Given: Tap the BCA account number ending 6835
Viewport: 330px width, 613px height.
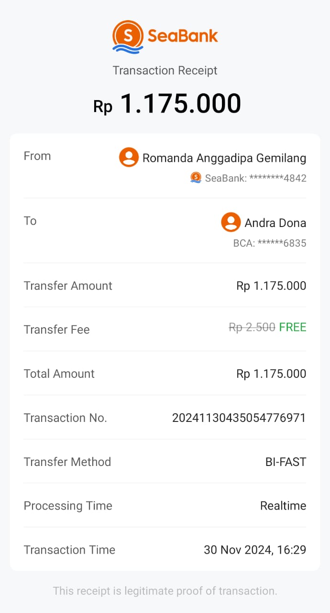Looking at the screenshot, I should 270,243.
